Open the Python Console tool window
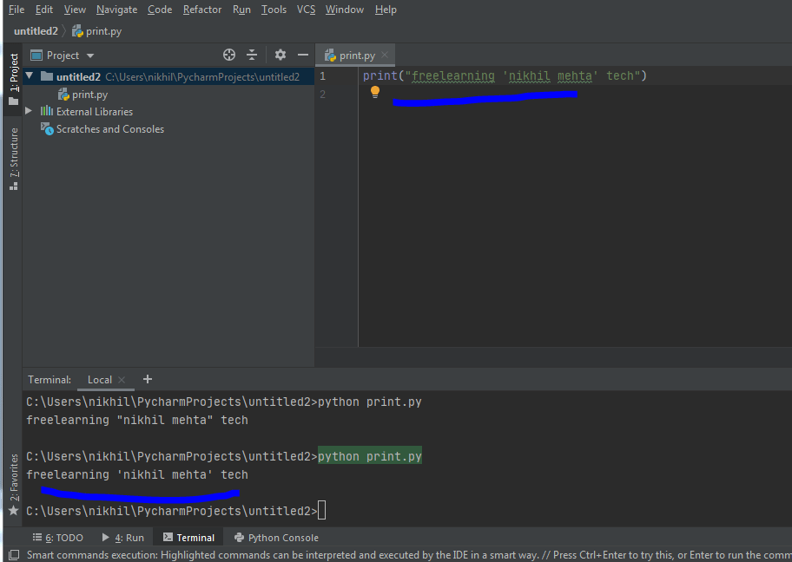792x562 pixels. (x=276, y=538)
